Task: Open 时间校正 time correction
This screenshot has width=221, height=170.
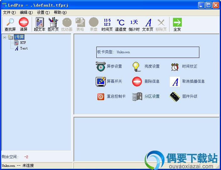Action: pyautogui.click(x=184, y=66)
